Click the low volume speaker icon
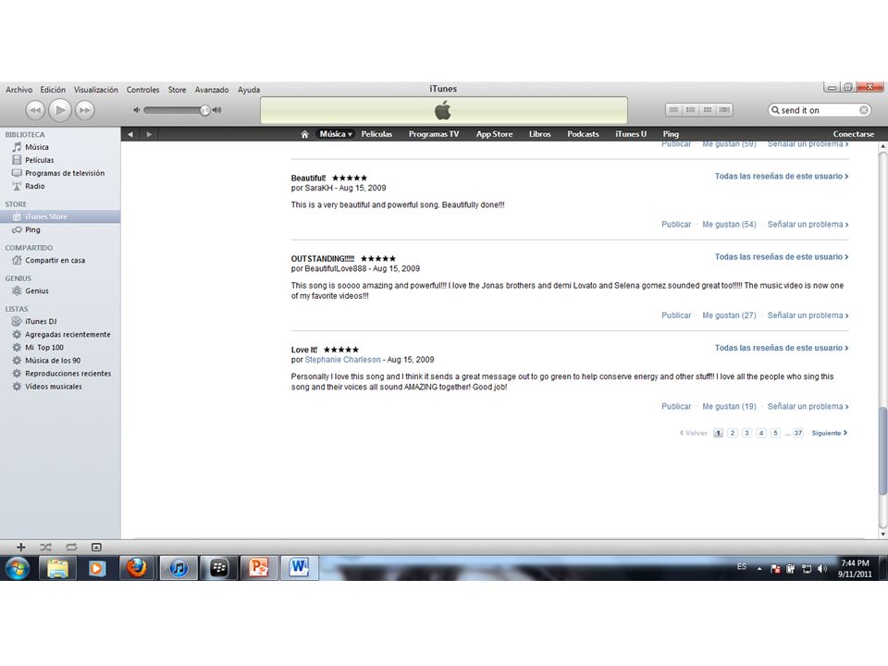Image resolution: width=888 pixels, height=666 pixels. point(137,110)
